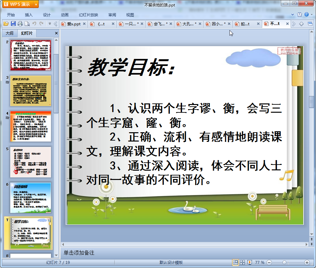Viewport: 316px width, 268px height.
Task: Click the previous slide double-arrow button
Action: pos(312,239)
